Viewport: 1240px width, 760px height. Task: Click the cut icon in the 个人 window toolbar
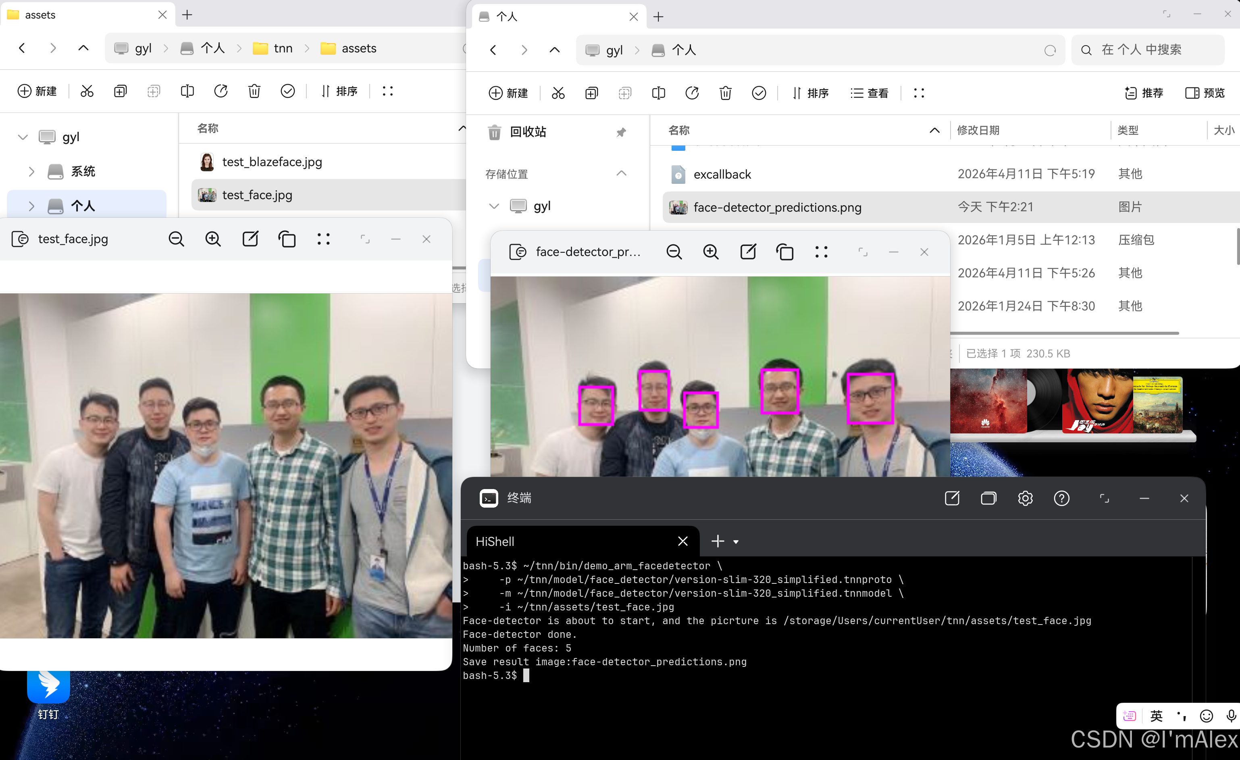tap(558, 93)
